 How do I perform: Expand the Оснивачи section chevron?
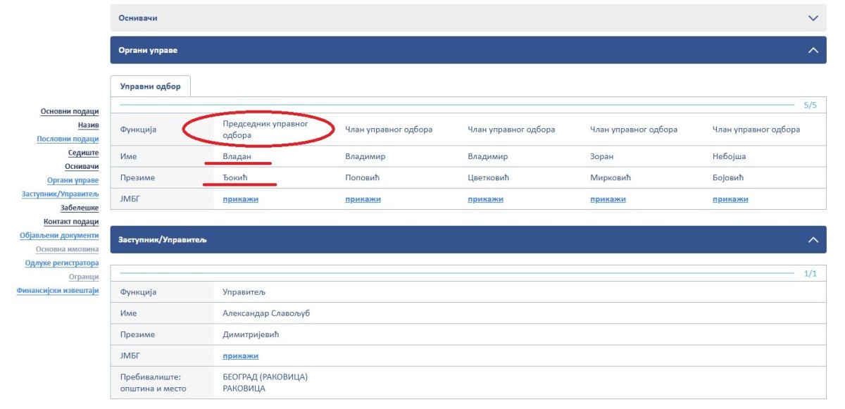(x=813, y=18)
